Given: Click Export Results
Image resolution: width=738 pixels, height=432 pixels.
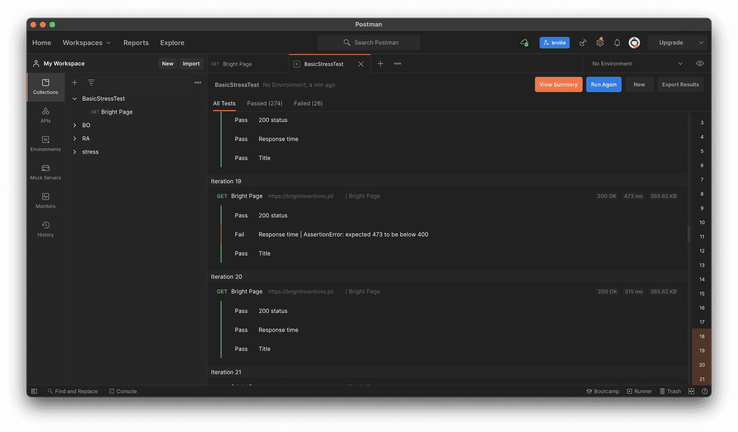Looking at the screenshot, I should 680,84.
